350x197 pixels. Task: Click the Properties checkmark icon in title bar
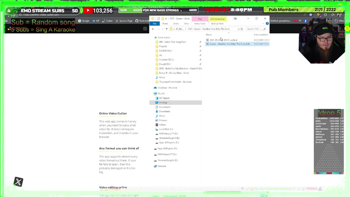point(158,19)
